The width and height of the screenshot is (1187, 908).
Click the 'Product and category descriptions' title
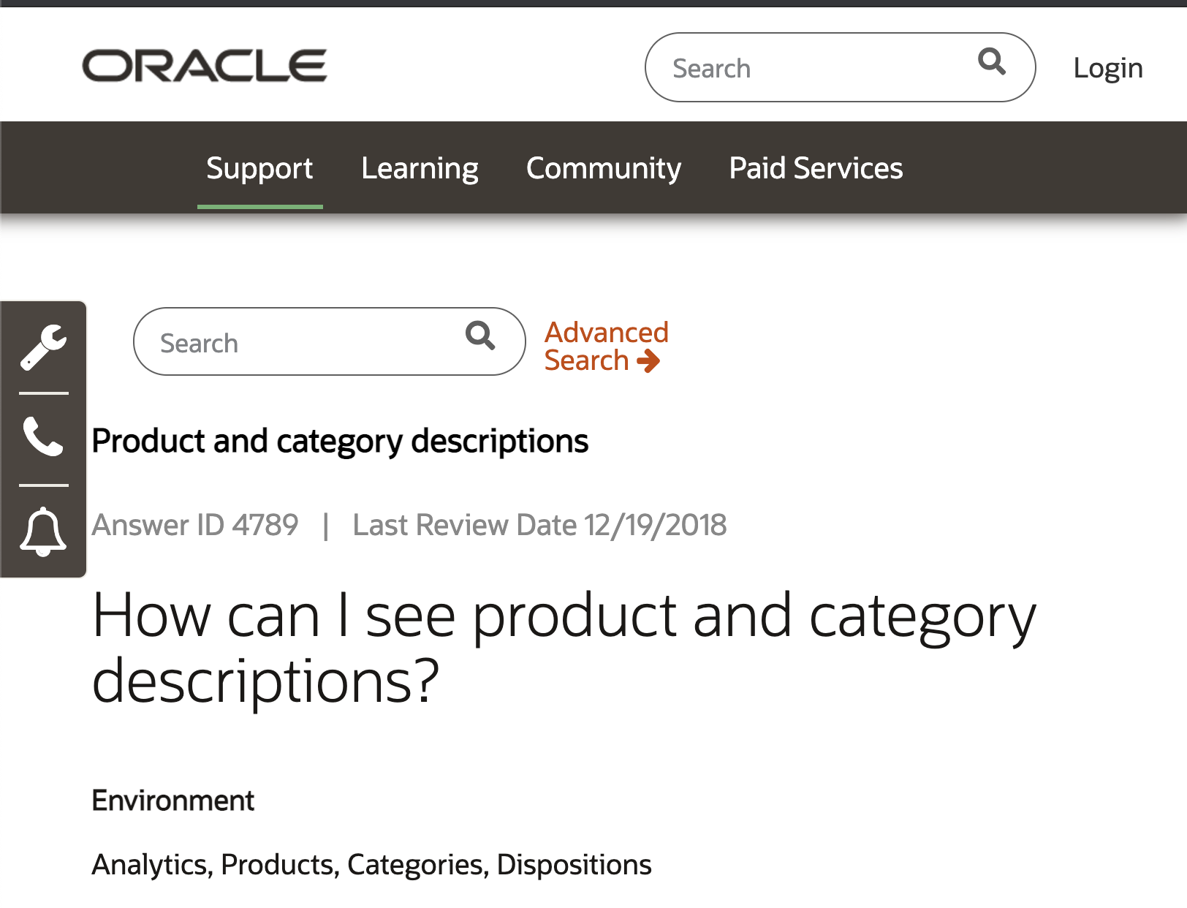(x=340, y=442)
